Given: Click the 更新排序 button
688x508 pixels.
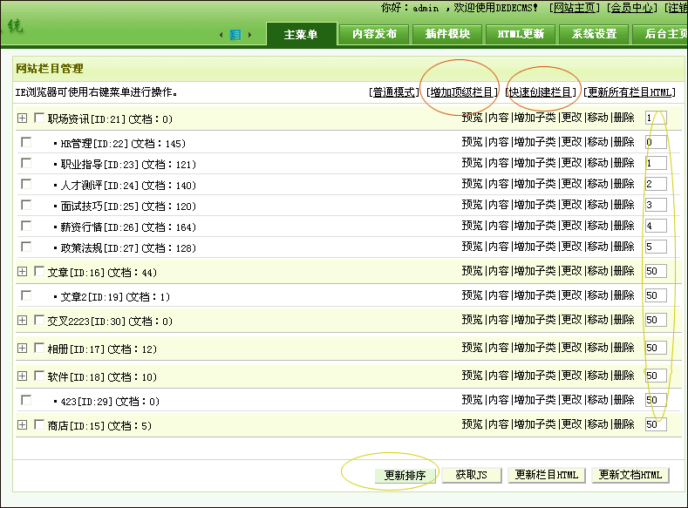Looking at the screenshot, I should coord(405,475).
